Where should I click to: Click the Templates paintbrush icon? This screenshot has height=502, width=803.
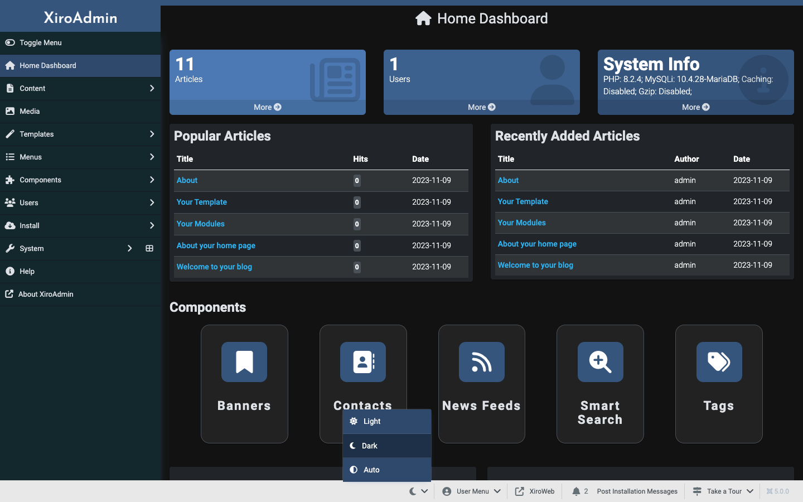9,134
